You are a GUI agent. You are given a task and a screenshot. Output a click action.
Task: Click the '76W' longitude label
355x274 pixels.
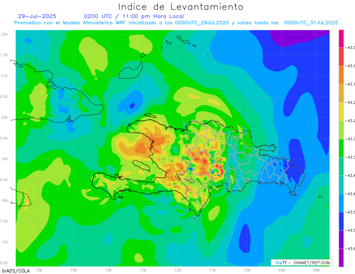tap(39, 270)
